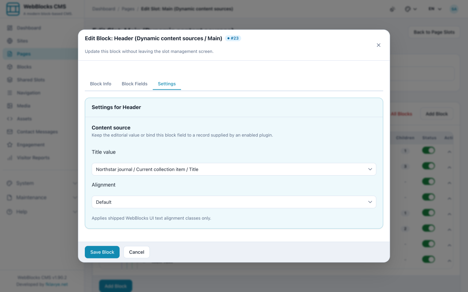Image resolution: width=468 pixels, height=292 pixels.
Task: Go to Sites via its sidebar icon
Action: (10, 41)
